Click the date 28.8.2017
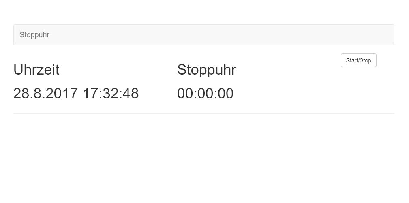The width and height of the screenshot is (409, 203). click(45, 94)
